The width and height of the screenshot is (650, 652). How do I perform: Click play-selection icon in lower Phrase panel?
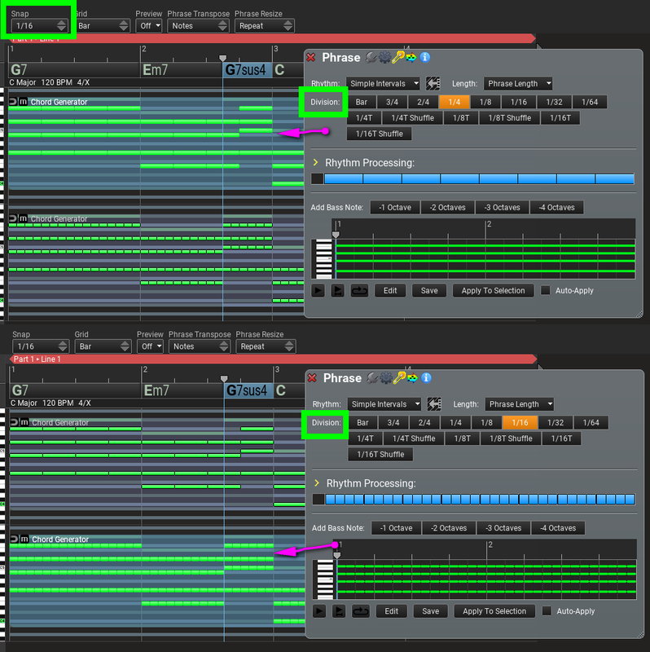click(x=339, y=611)
